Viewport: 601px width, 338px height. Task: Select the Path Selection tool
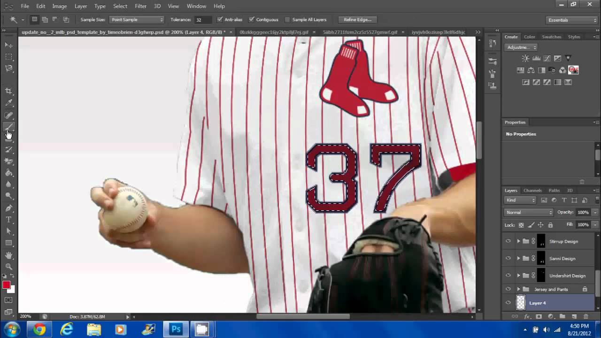pos(8,231)
